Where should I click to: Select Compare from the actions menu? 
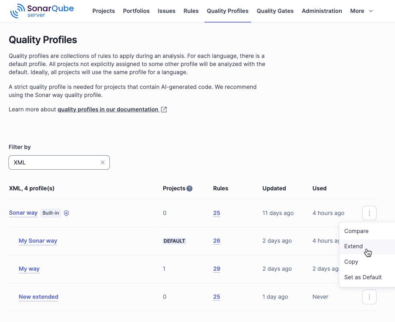point(356,231)
